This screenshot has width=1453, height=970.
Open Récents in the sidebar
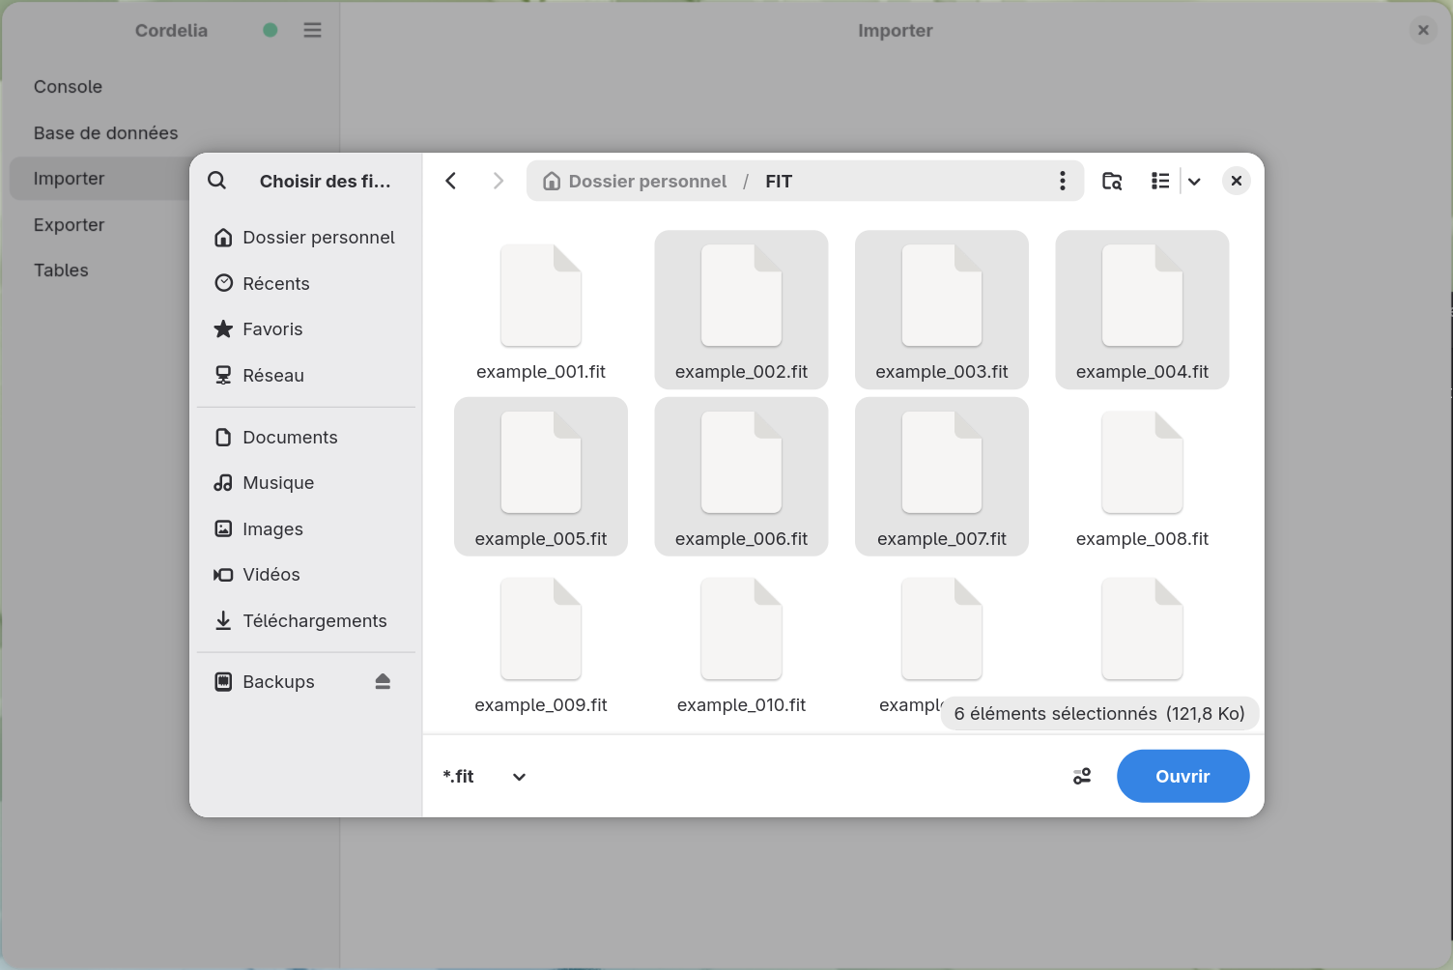click(x=306, y=283)
